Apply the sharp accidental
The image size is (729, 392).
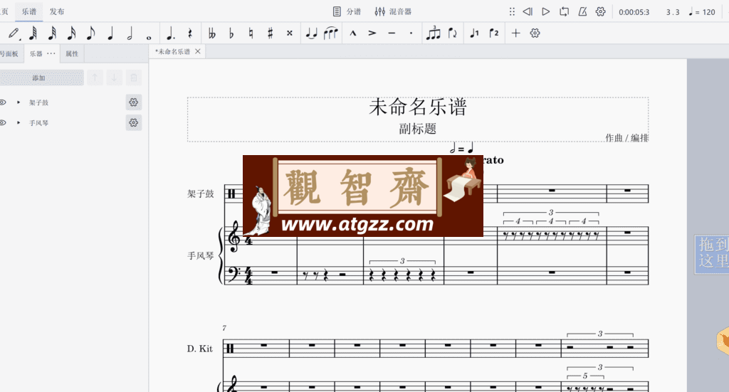click(x=270, y=33)
